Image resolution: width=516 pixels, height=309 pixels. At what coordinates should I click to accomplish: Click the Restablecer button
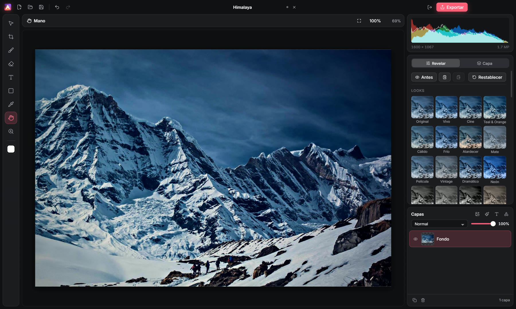[x=487, y=77]
